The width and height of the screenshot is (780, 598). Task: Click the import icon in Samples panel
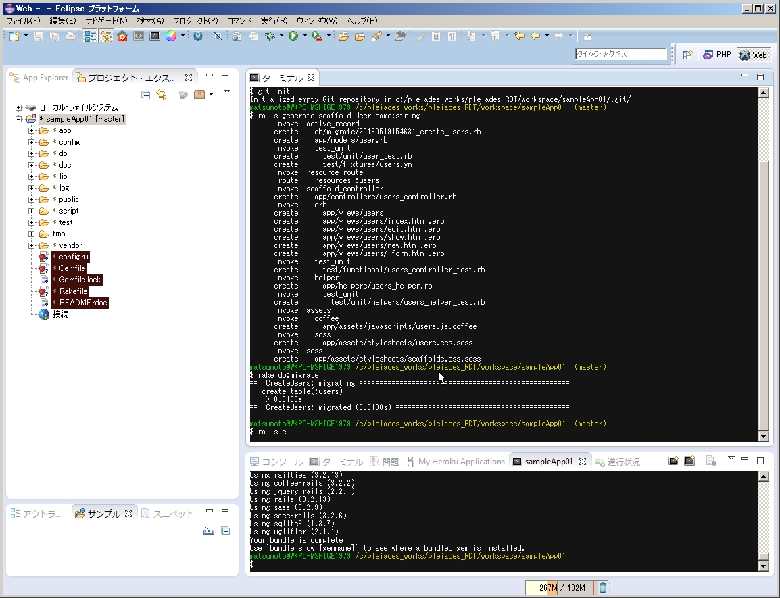[209, 531]
